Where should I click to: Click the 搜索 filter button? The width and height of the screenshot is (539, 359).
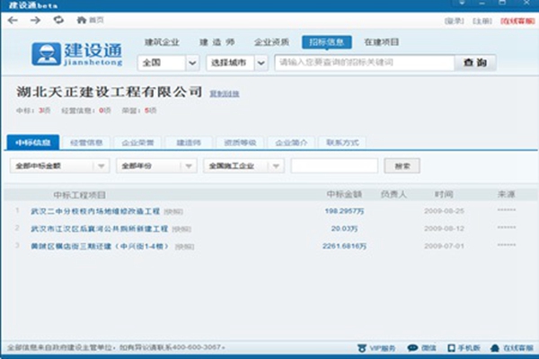(402, 166)
